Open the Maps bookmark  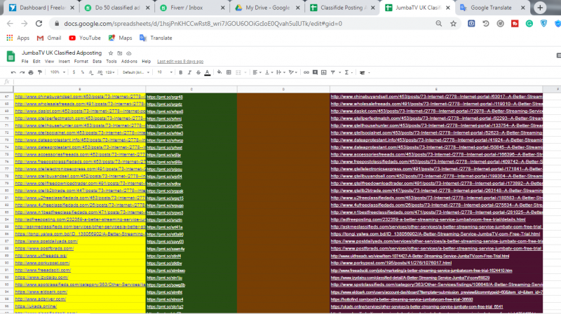pos(120,38)
